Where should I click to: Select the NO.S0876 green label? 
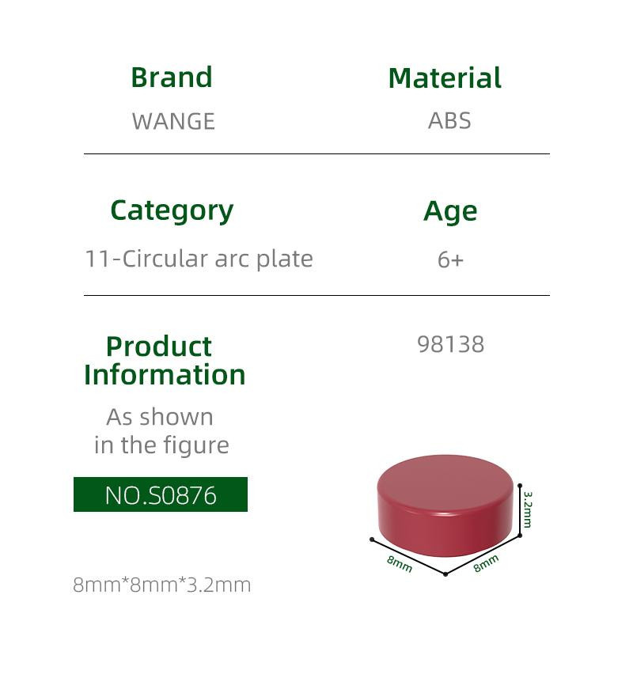coord(161,494)
